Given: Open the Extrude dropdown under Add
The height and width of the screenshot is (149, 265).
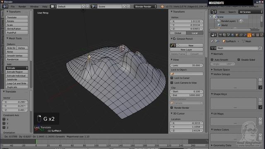Looking at the screenshot, I should 17,68.
